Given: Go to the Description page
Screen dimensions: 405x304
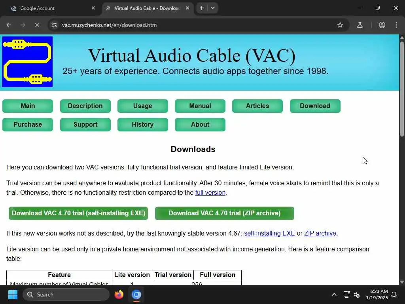Looking at the screenshot, I should pos(85,106).
